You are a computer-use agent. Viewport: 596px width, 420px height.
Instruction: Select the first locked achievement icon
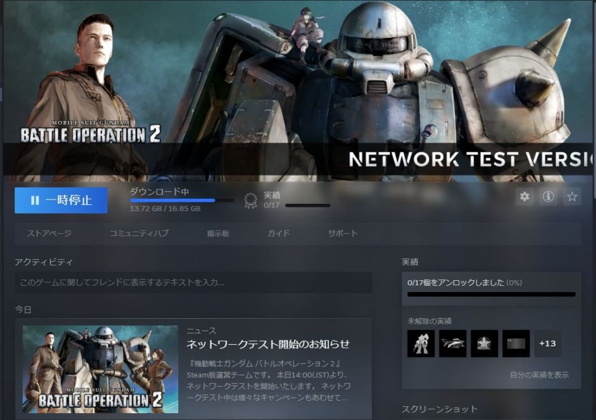point(421,344)
